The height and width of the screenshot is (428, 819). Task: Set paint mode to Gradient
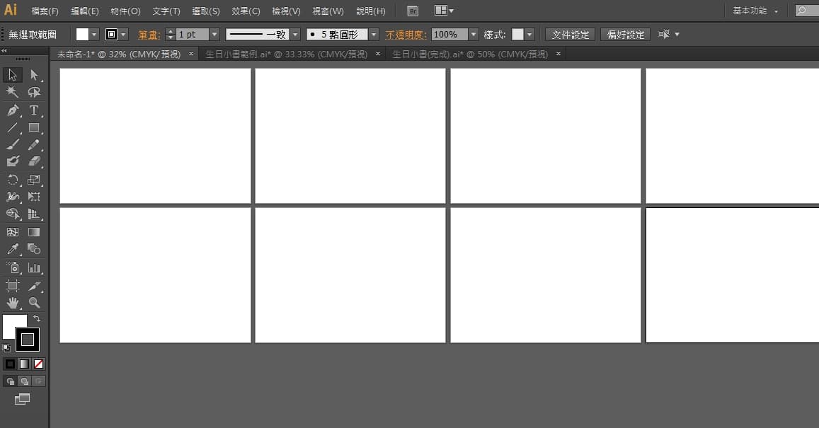(x=24, y=364)
